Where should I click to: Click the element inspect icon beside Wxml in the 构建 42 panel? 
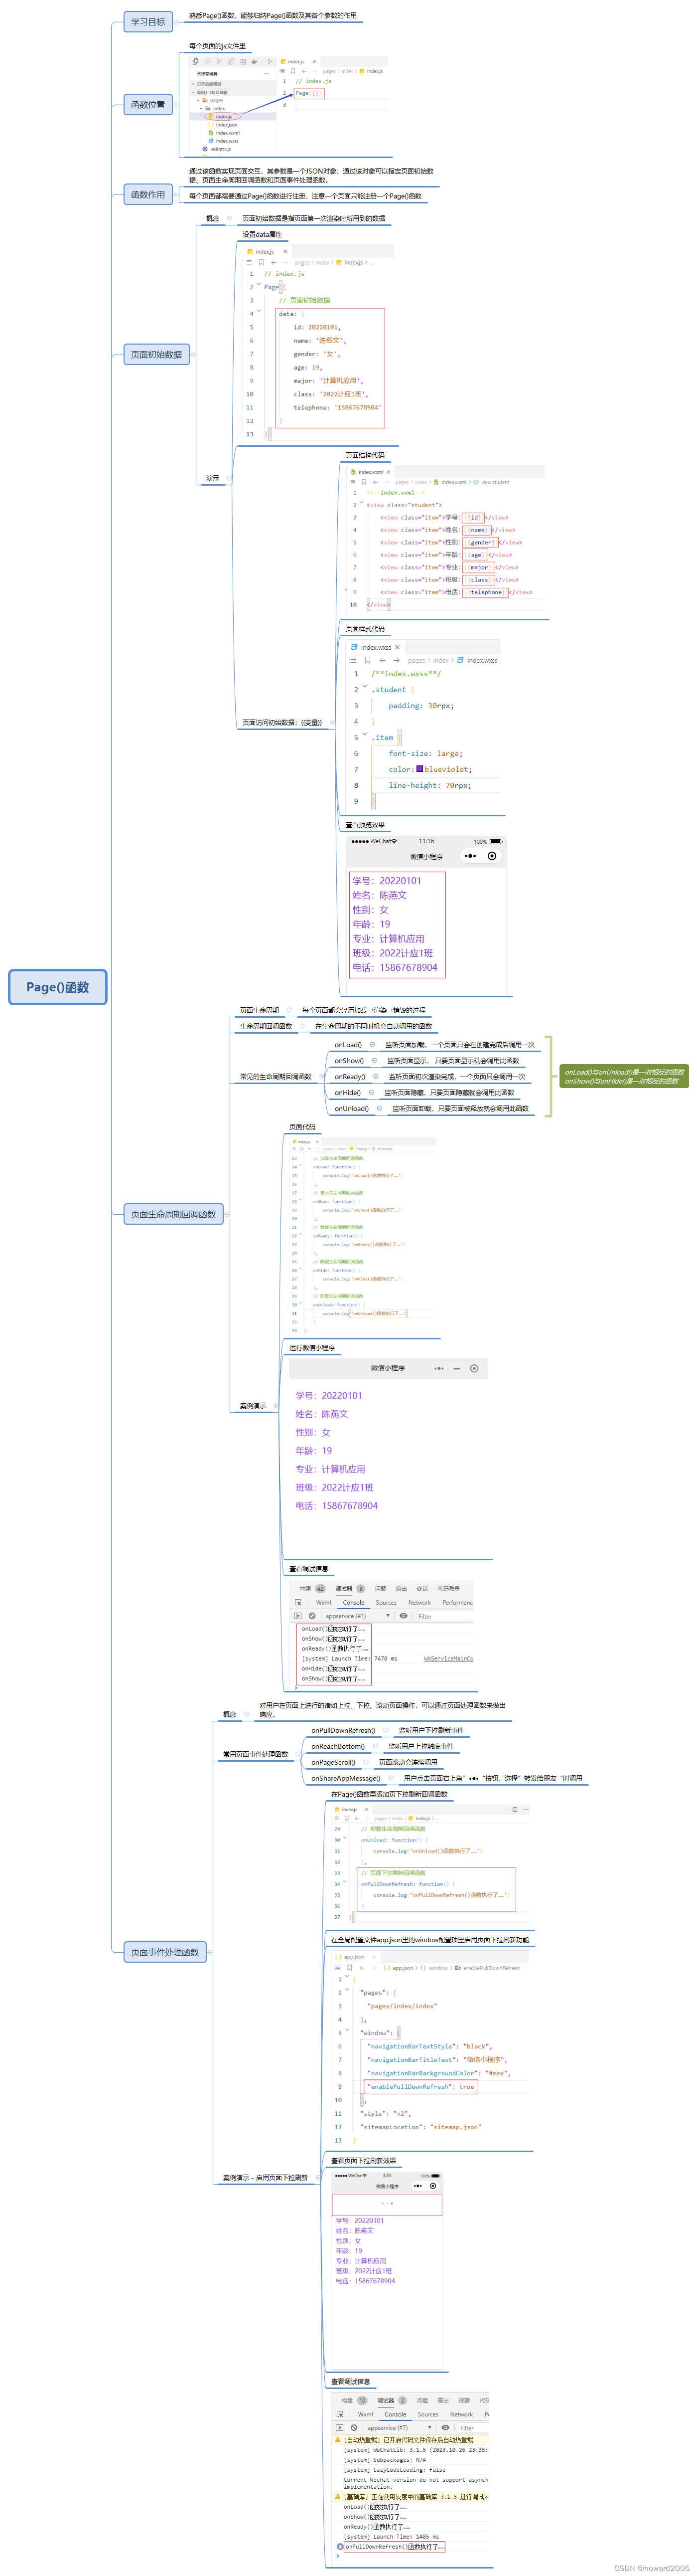(x=297, y=1603)
